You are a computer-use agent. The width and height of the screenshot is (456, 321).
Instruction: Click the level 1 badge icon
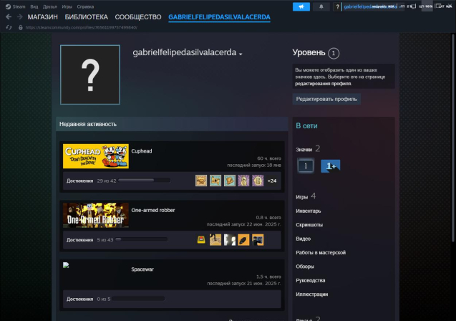click(x=306, y=166)
